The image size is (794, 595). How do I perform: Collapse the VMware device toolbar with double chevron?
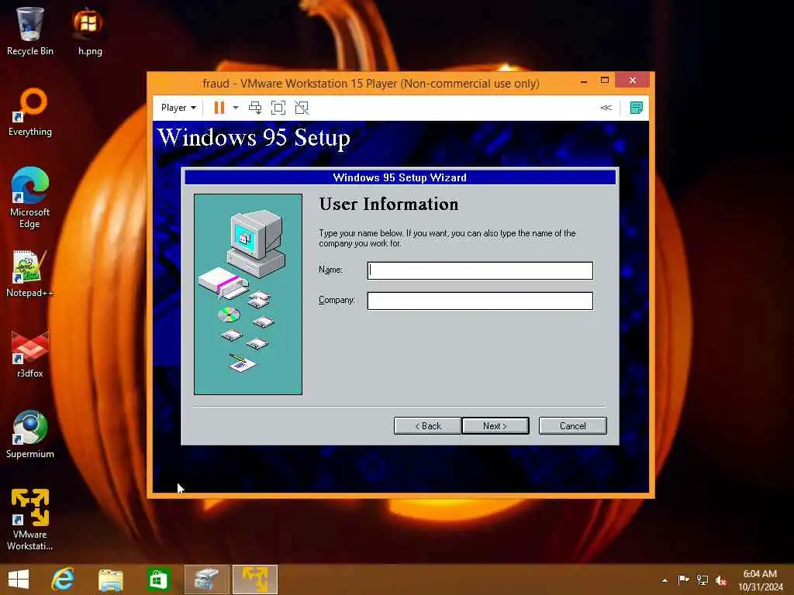(x=606, y=108)
